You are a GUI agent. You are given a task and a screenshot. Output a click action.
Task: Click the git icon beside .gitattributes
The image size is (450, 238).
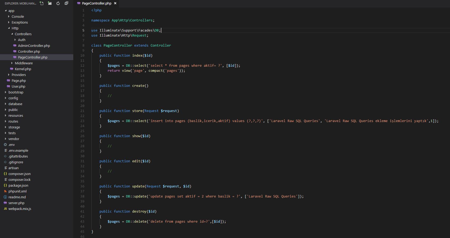click(5, 156)
